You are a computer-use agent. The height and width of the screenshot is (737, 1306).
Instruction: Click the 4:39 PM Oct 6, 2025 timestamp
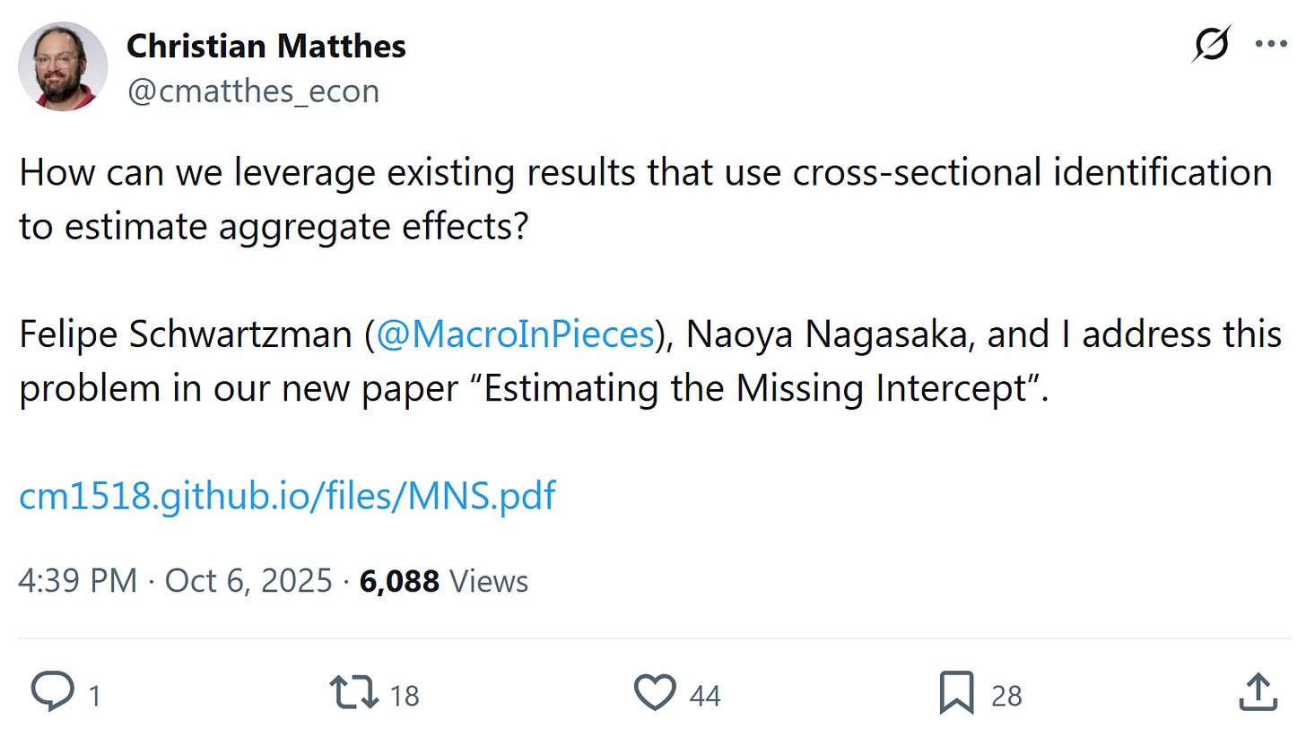click(175, 581)
